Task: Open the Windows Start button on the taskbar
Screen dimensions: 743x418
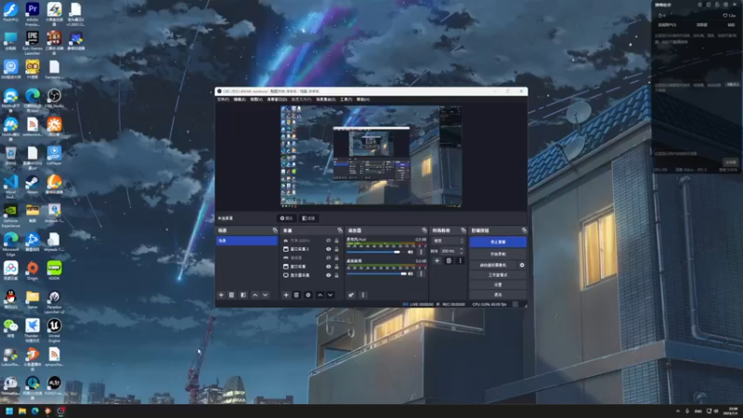Action: (x=9, y=411)
